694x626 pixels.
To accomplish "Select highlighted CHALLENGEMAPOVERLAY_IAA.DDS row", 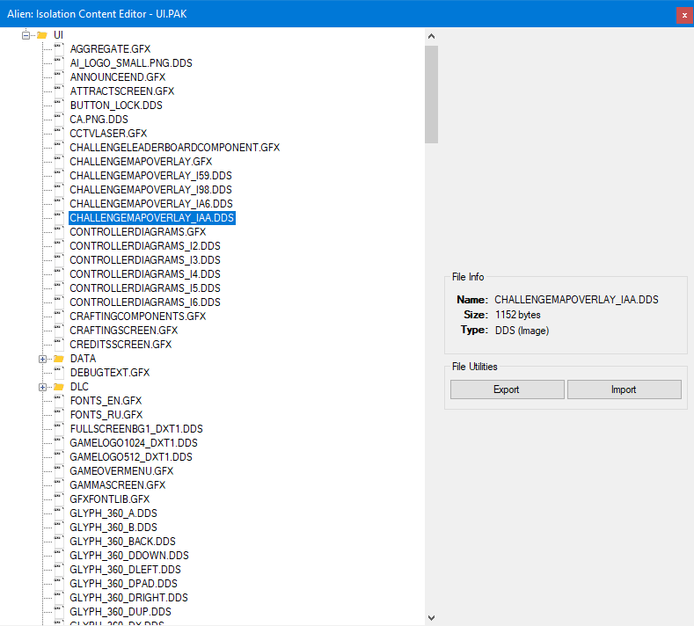I will 152,218.
